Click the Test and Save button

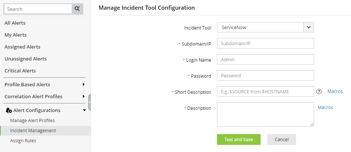point(239,139)
